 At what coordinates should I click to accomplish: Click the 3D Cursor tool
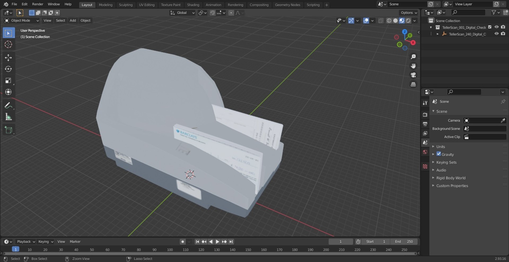8,44
